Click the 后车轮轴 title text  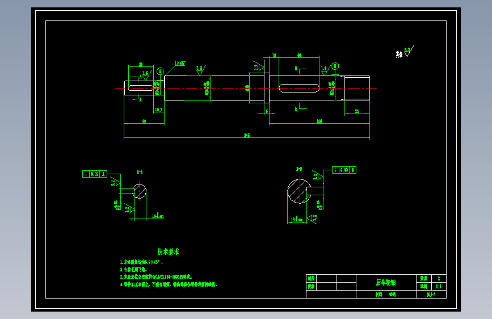pyautogui.click(x=386, y=282)
